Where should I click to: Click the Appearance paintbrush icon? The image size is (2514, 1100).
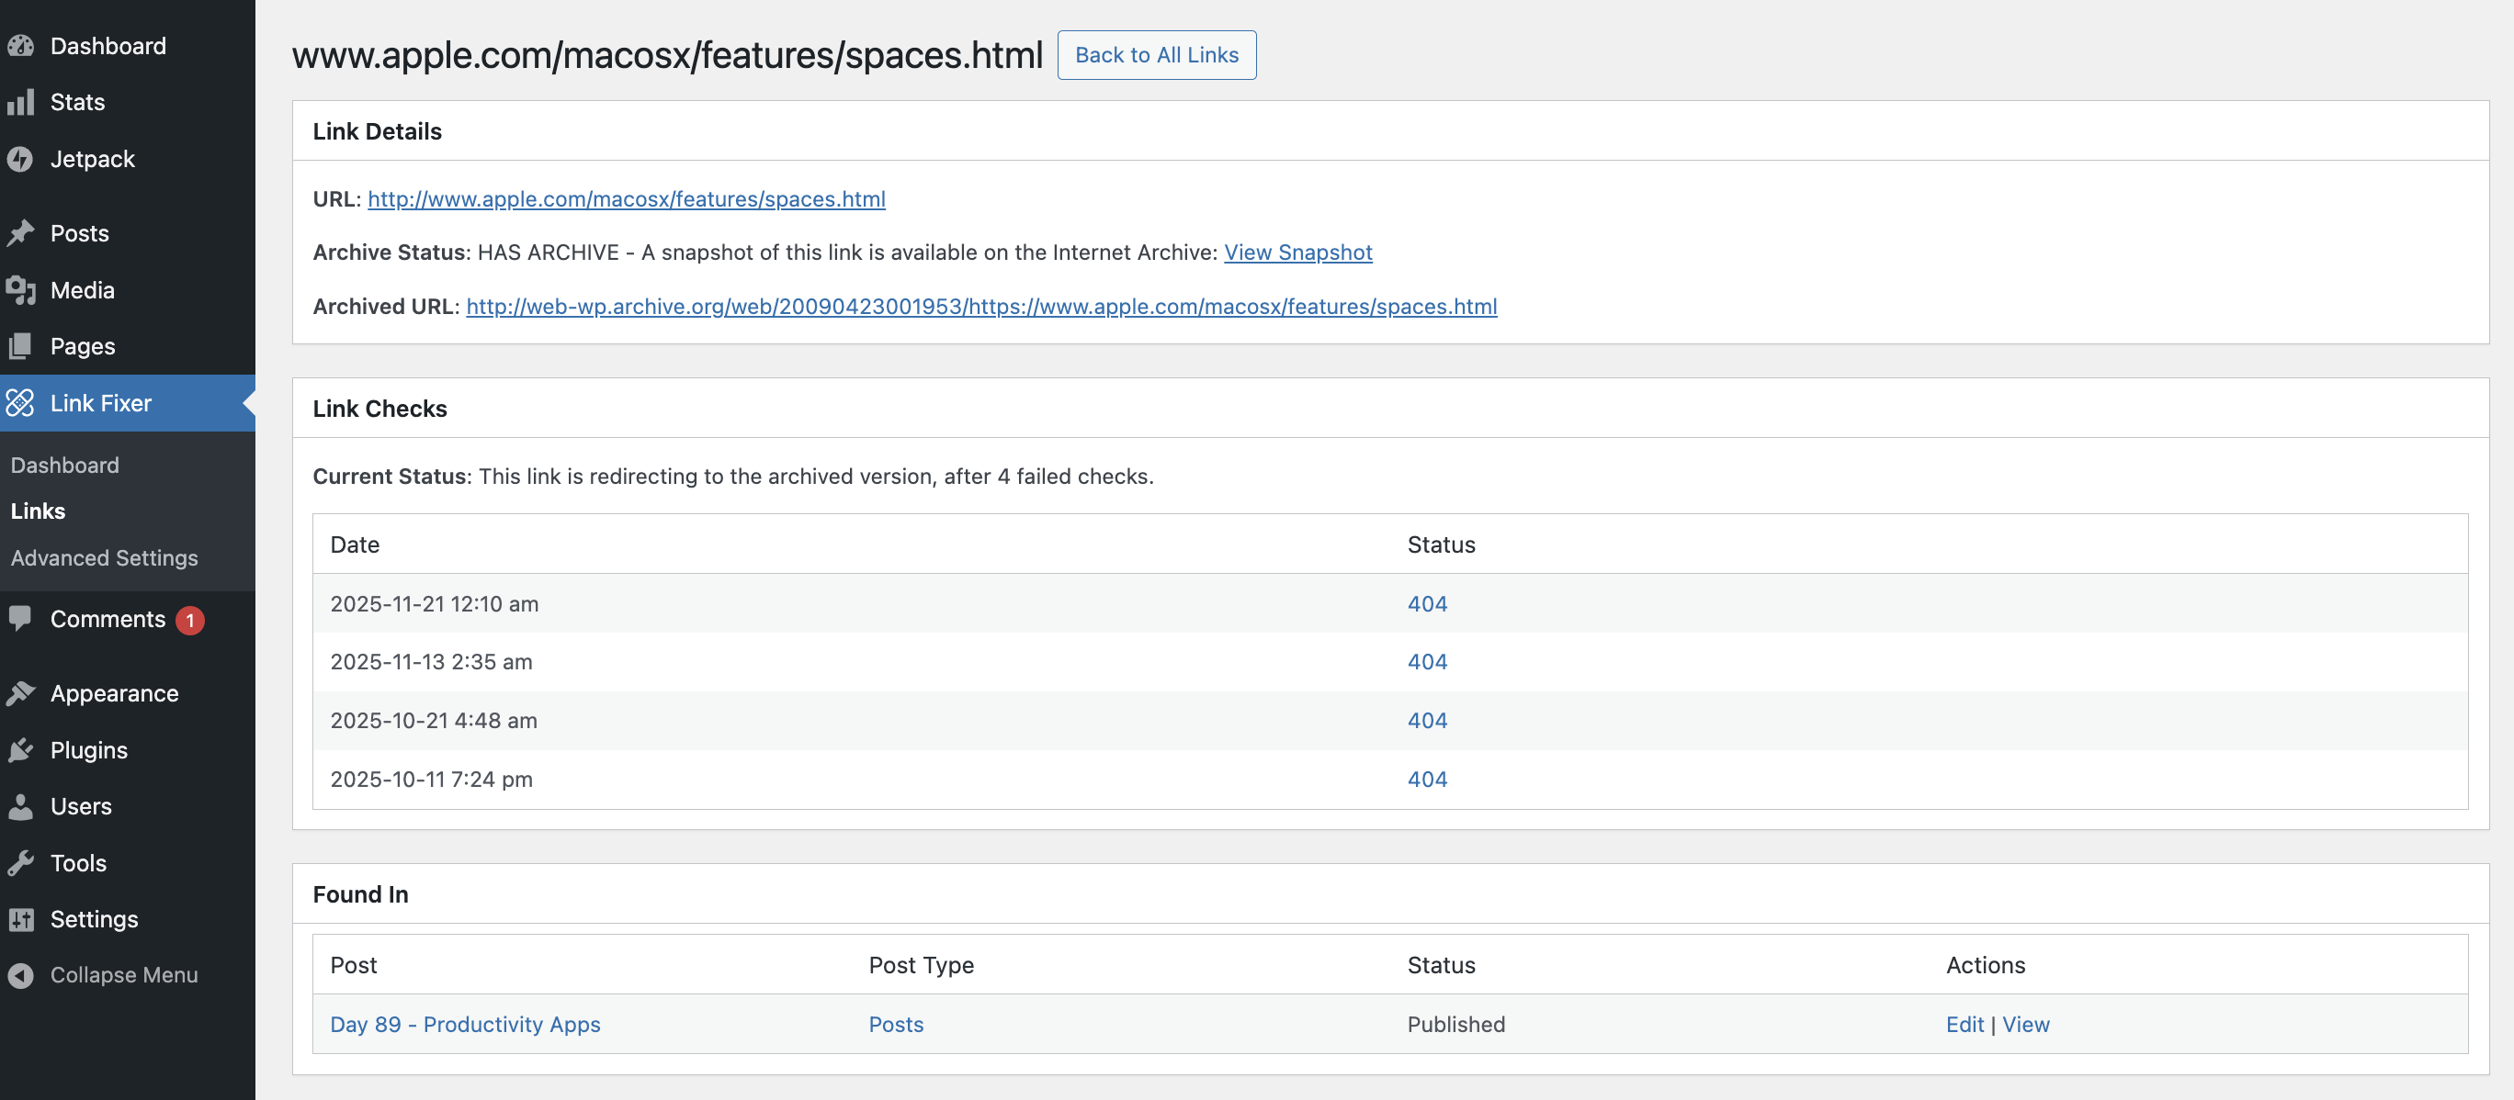tap(20, 693)
